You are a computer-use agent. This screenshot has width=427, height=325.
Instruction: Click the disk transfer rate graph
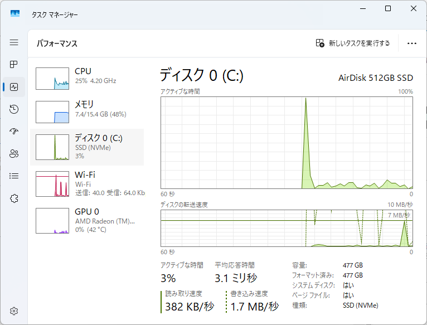287,228
